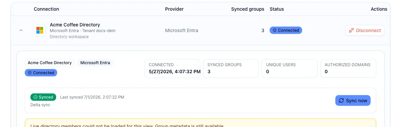Disconnect the Acme Coffee Directory connection
Image resolution: width=401 pixels, height=127 pixels.
click(x=365, y=30)
